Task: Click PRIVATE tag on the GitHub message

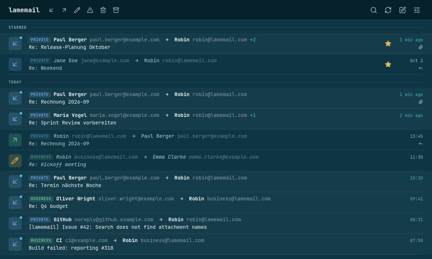Action: point(40,220)
